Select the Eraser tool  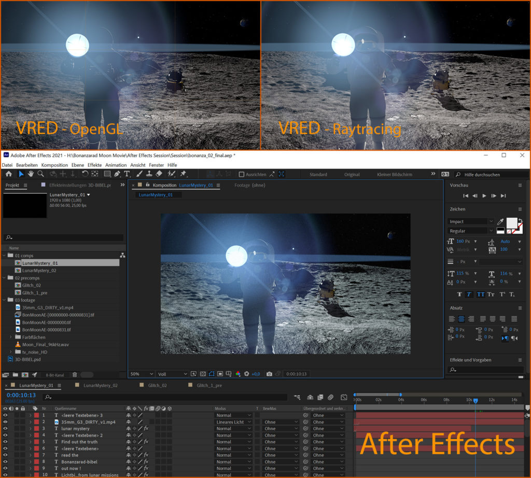(159, 174)
